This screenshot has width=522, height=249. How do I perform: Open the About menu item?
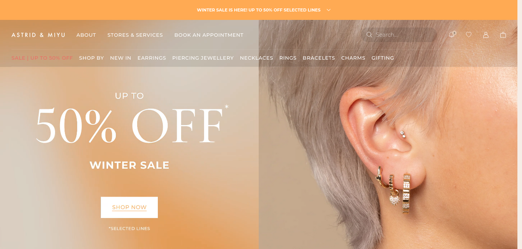86,35
